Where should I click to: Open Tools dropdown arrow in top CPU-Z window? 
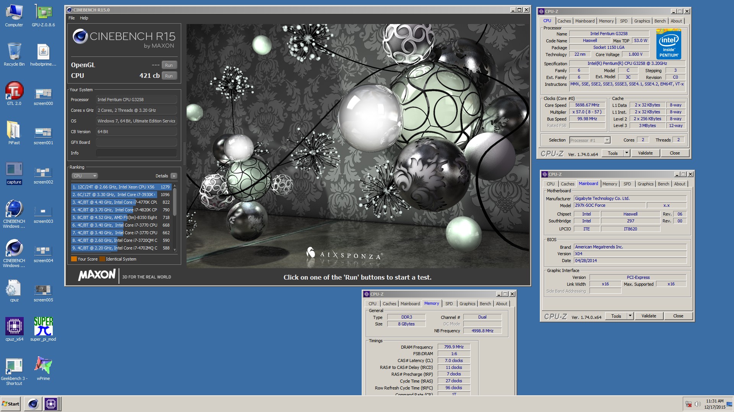[627, 153]
